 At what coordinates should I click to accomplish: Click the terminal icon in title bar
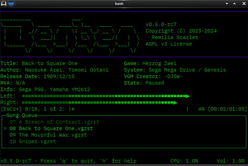coord(4,3)
